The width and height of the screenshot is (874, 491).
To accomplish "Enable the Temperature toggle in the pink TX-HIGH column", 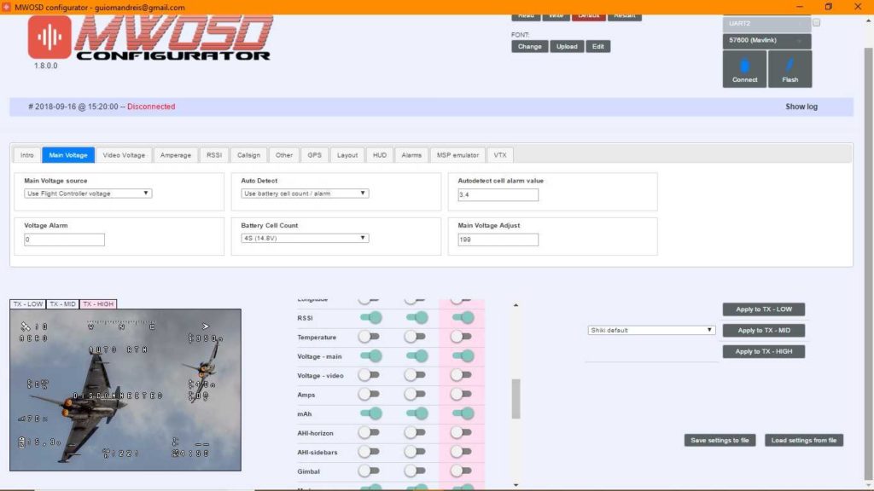I will [462, 337].
